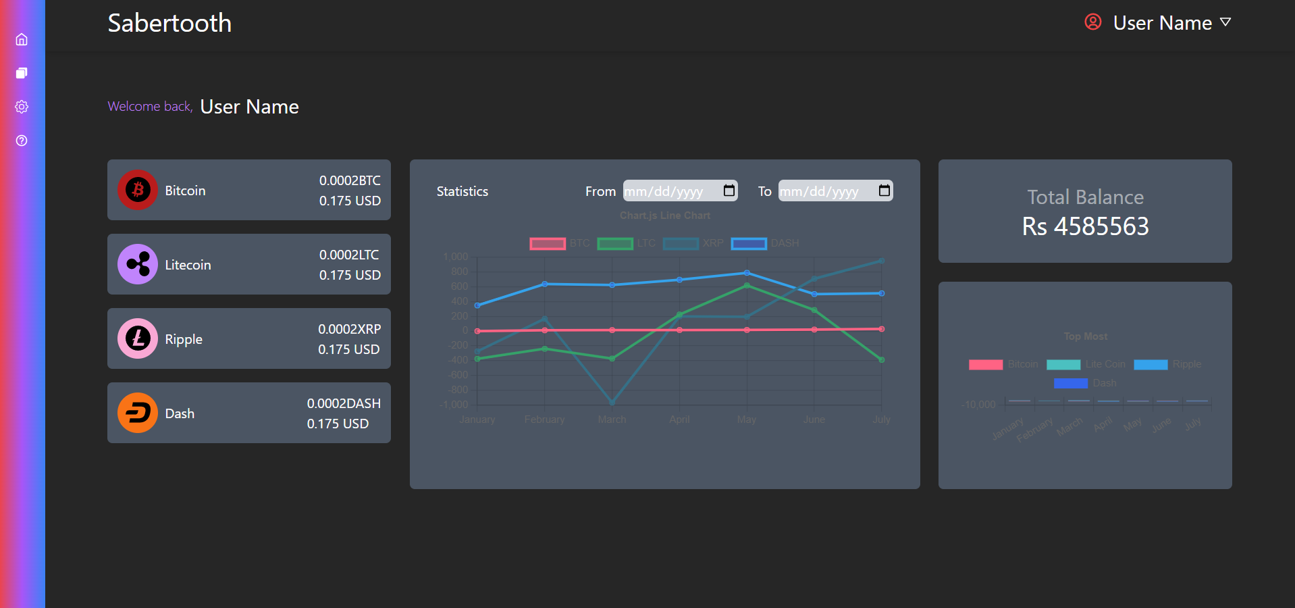Select User Name in the top header
Screen dimensions: 1295x608
1163,23
